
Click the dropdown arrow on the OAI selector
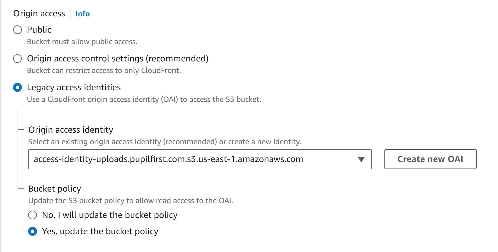click(362, 159)
